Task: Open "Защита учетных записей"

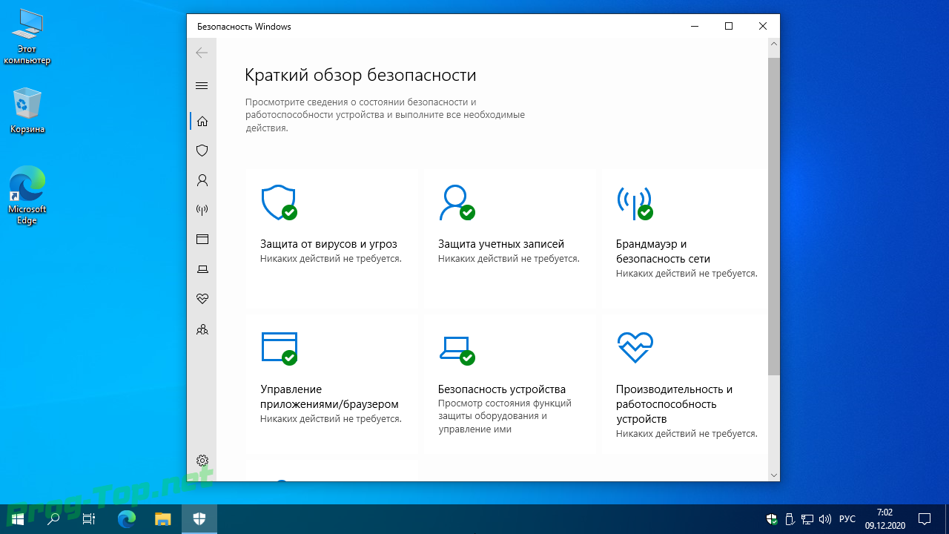Action: click(x=501, y=244)
